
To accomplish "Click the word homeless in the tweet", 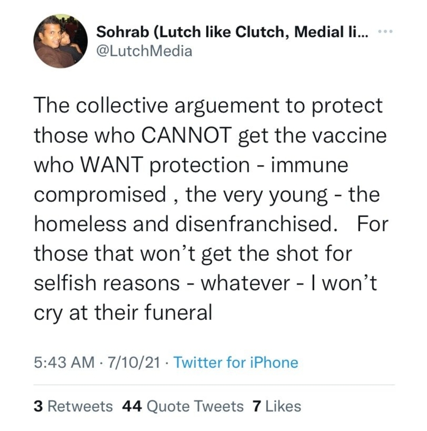I will (x=80, y=224).
